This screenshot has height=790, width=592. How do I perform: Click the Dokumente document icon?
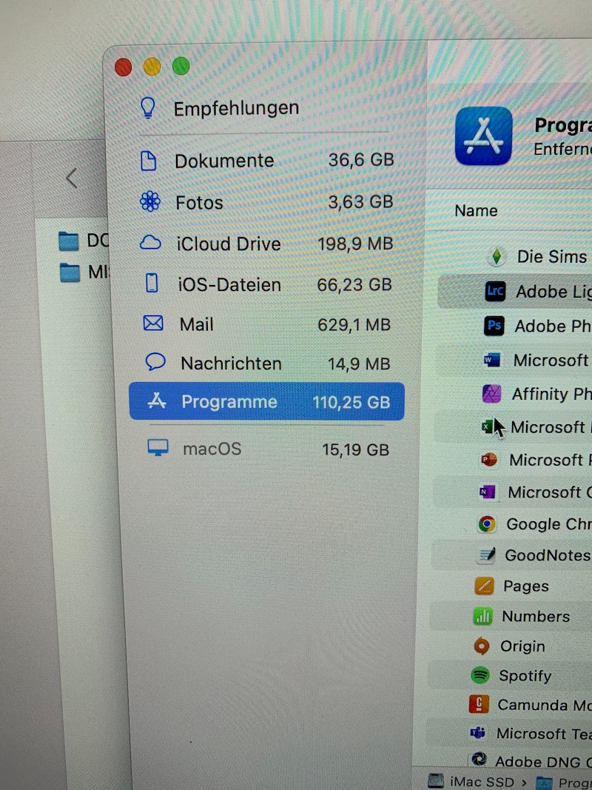pyautogui.click(x=149, y=161)
